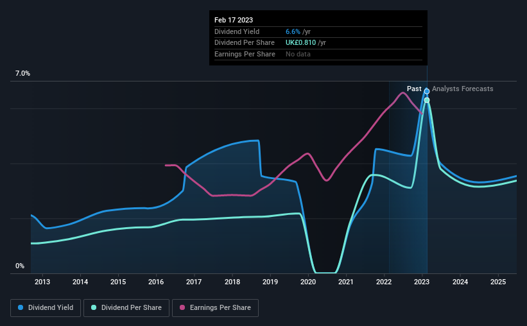The height and width of the screenshot is (326, 527).
Task: Toggle the Dividend Yield legend button
Action: (46, 308)
